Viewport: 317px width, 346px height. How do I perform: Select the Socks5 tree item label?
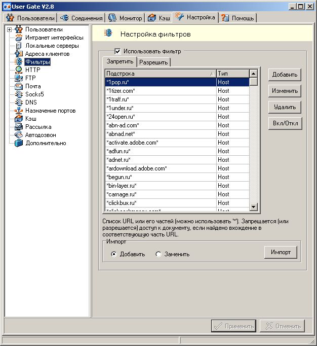tap(34, 94)
